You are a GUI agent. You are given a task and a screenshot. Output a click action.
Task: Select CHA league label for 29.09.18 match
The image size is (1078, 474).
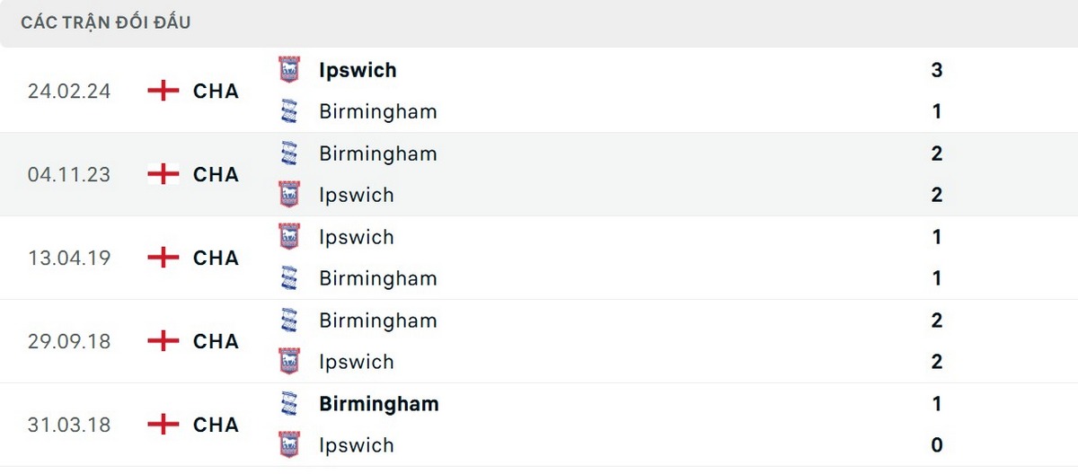click(216, 341)
